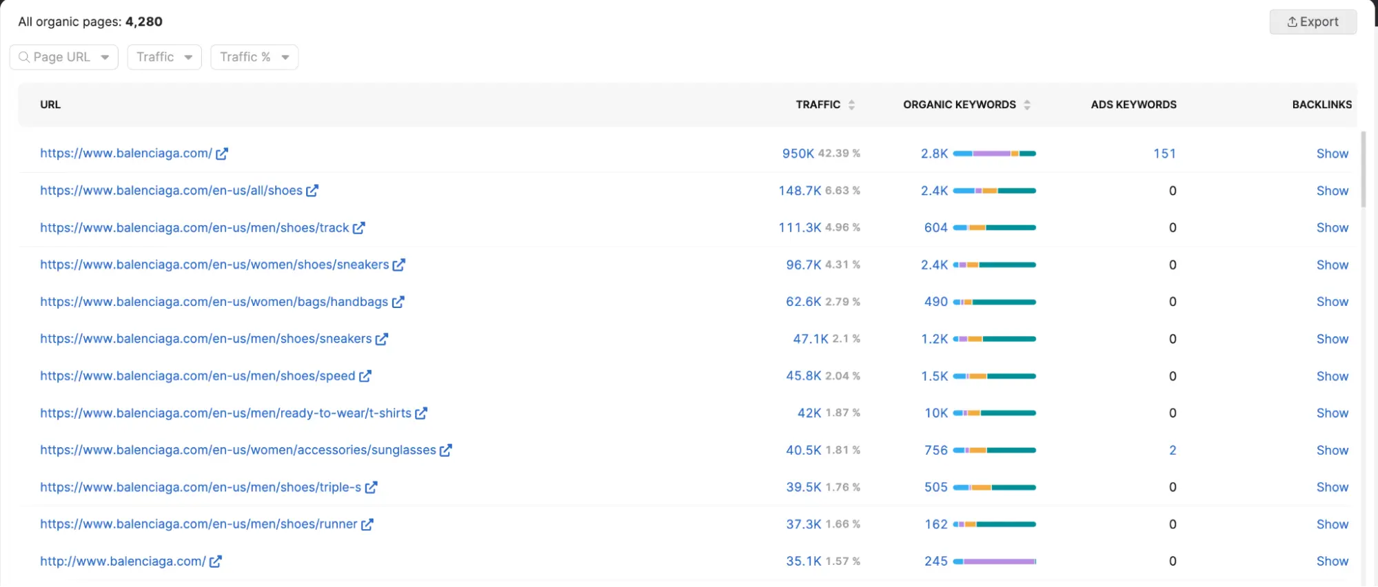The image size is (1378, 587).
Task: Open https://www.balenciaga.com/ URL link
Action: click(x=126, y=154)
